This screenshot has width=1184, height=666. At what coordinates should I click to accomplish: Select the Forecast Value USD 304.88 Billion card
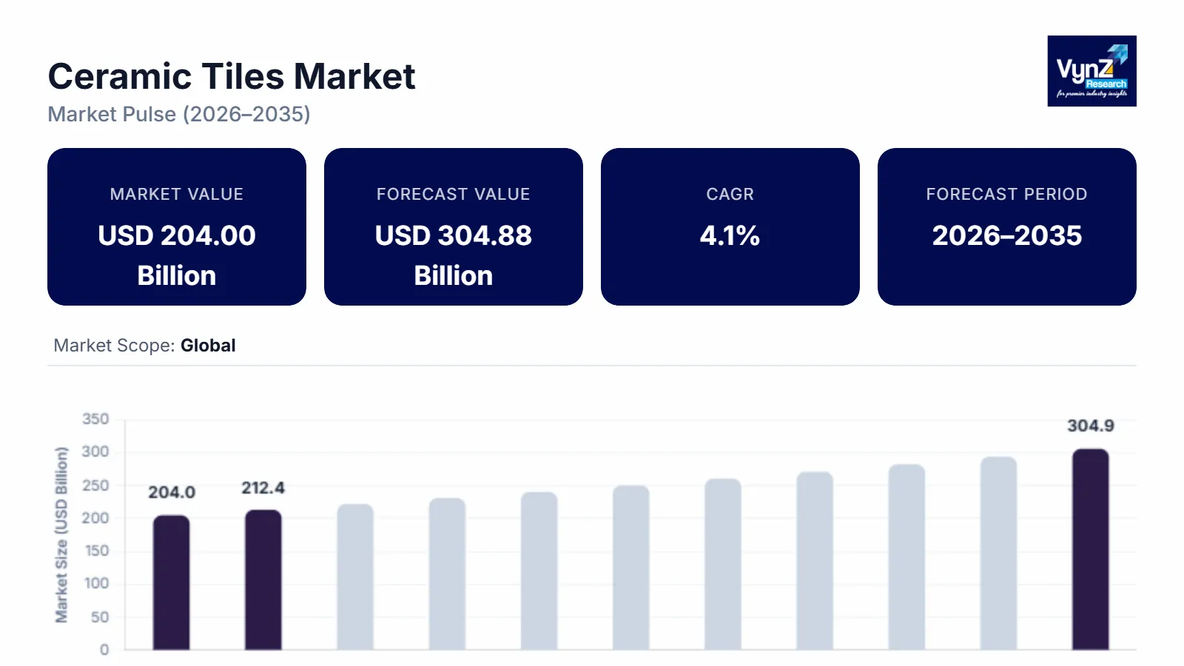[454, 226]
